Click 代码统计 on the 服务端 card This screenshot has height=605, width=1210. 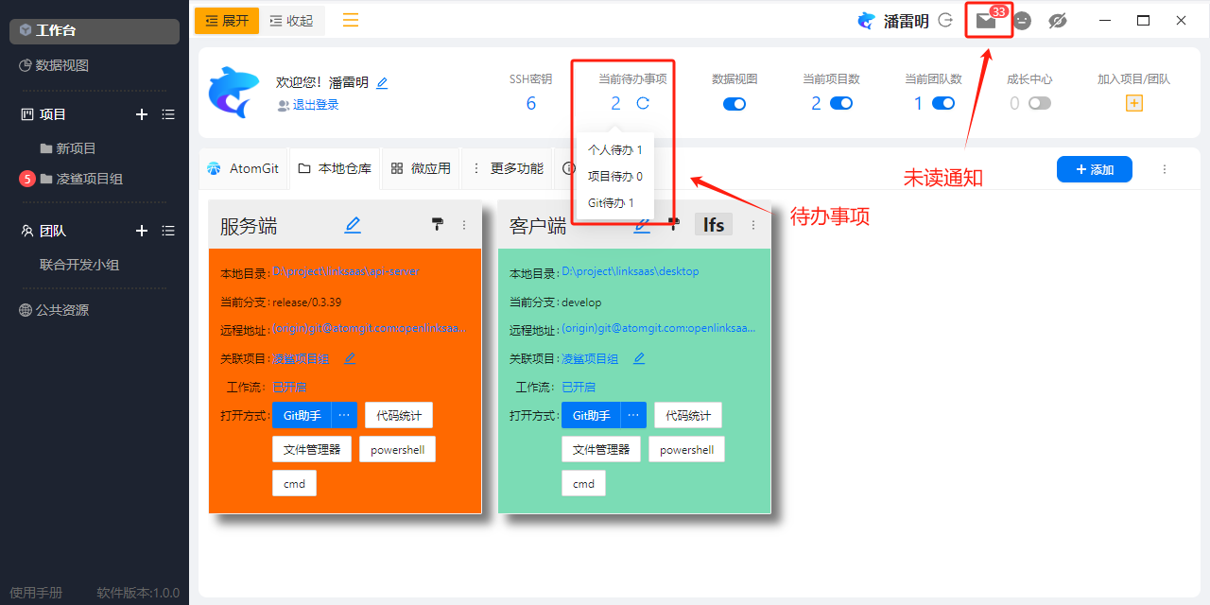pos(399,415)
